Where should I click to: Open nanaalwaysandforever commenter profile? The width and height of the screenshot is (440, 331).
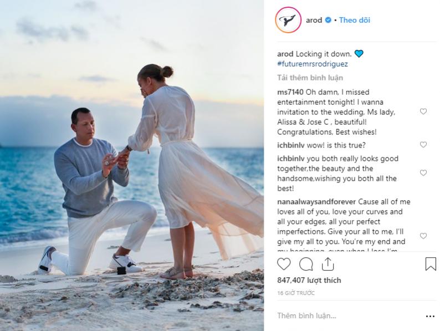click(316, 202)
